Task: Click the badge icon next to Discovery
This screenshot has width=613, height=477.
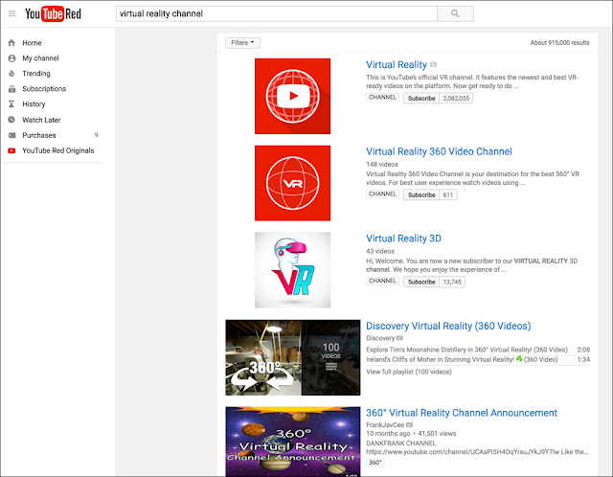Action: pyautogui.click(x=399, y=338)
